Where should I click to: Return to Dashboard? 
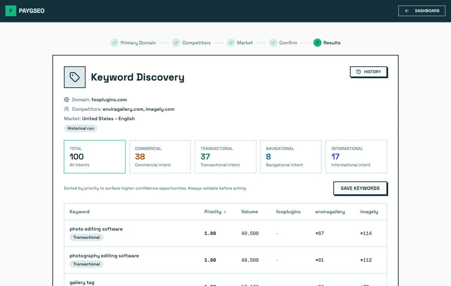point(422,11)
